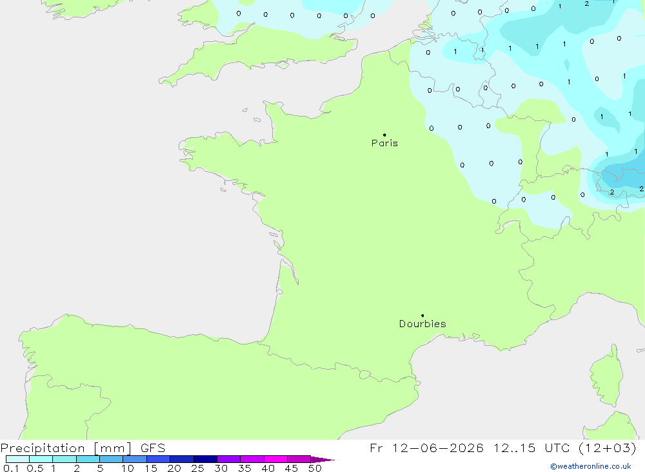The height and width of the screenshot is (472, 645).
Task: Select the Paris location dot marker
Action: (384, 135)
